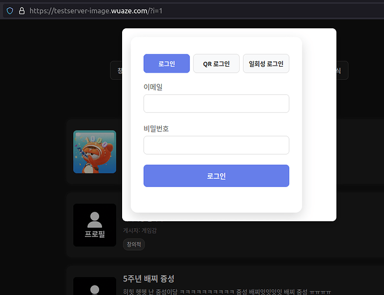384x295 pixels.
Task: Click the 이메일 field label
Action: pyautogui.click(x=153, y=87)
